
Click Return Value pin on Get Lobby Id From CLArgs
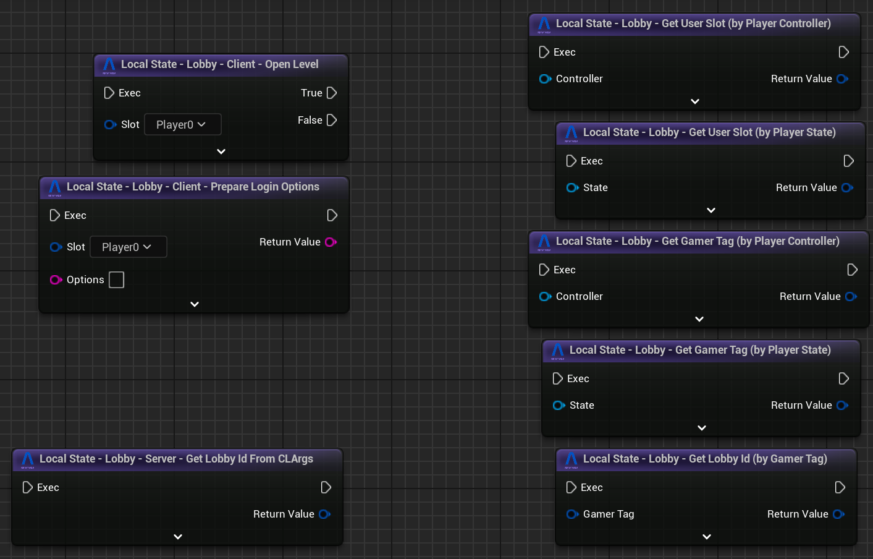325,514
